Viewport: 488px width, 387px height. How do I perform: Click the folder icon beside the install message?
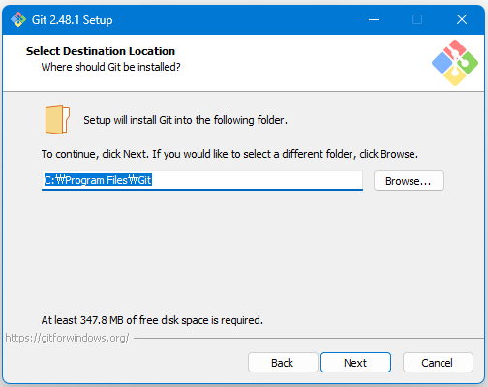point(57,120)
